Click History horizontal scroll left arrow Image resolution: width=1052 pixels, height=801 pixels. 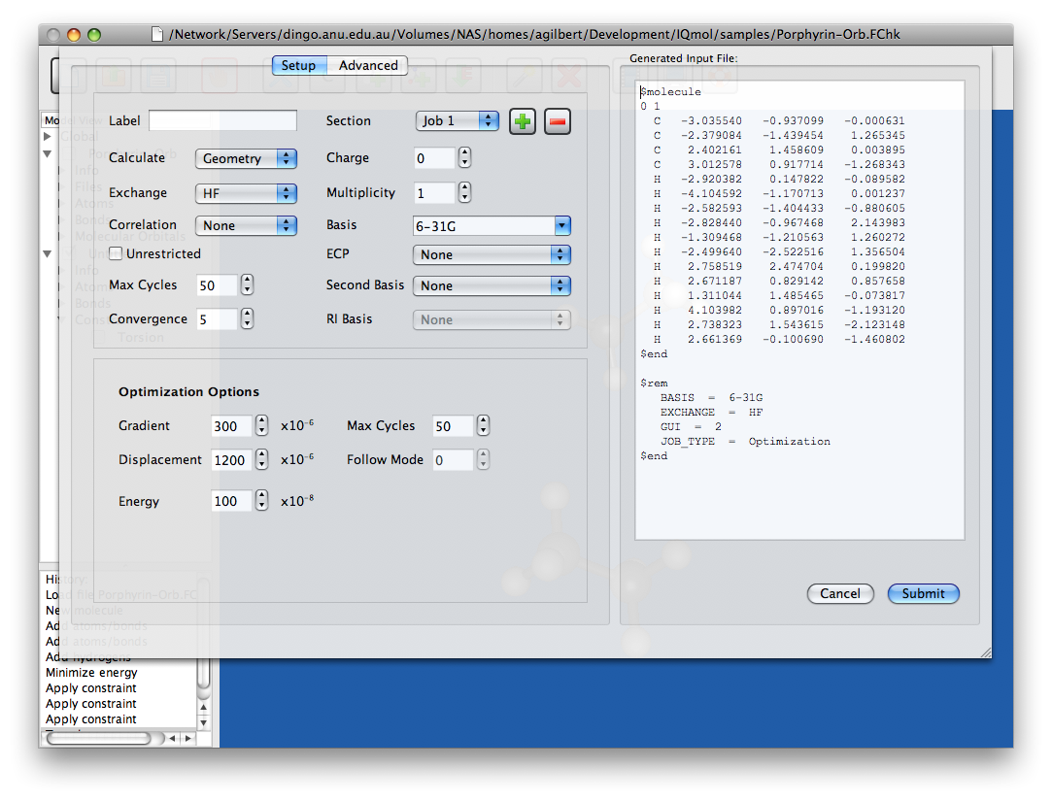[173, 738]
